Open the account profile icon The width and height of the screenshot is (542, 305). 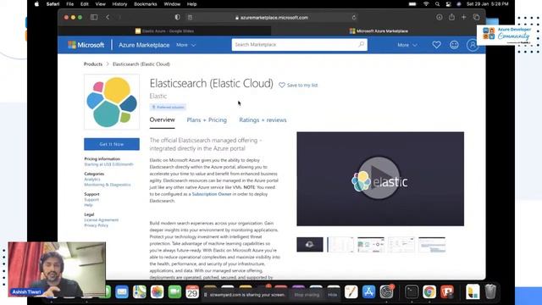(473, 45)
